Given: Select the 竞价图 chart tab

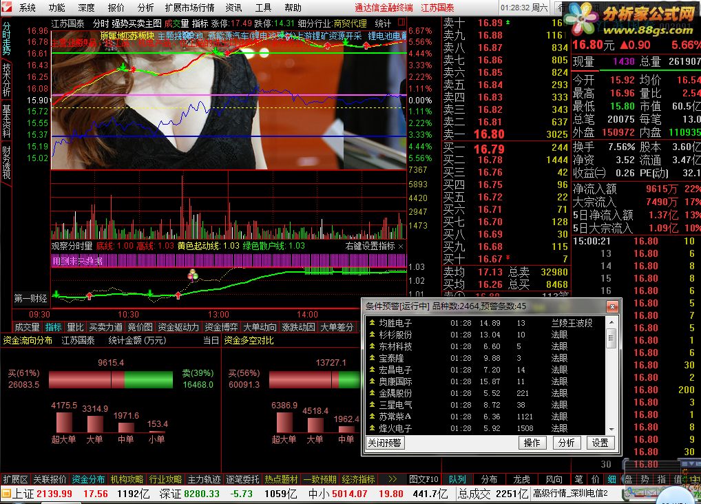Looking at the screenshot, I should pyautogui.click(x=140, y=327).
